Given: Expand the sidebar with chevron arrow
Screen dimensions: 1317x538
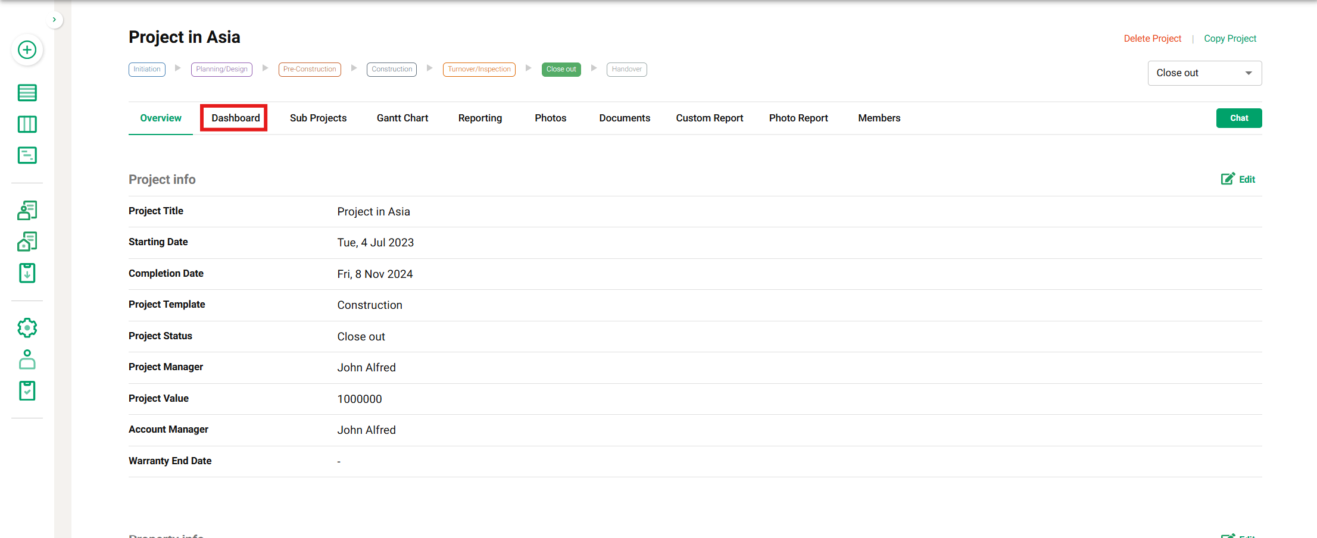Looking at the screenshot, I should click(54, 20).
